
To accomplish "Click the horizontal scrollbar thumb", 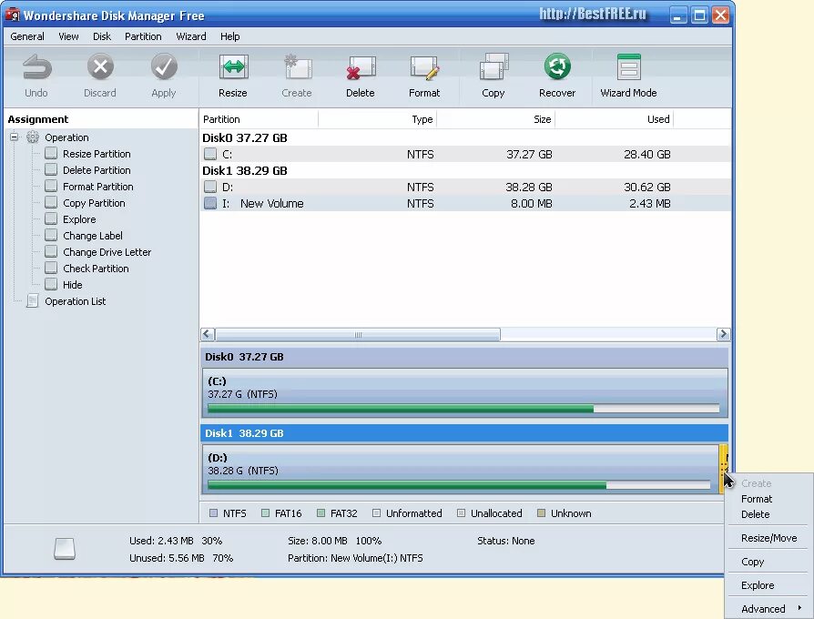I will click(x=358, y=334).
